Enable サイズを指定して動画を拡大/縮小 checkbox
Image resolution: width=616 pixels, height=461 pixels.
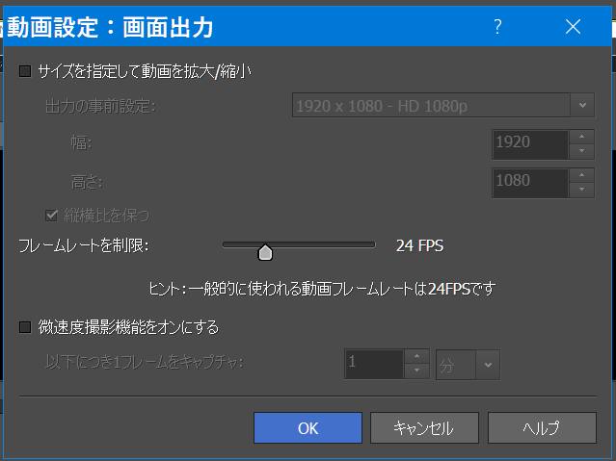[25, 71]
